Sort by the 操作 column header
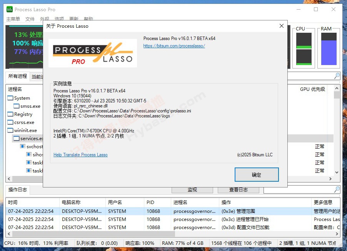 (x=265, y=202)
